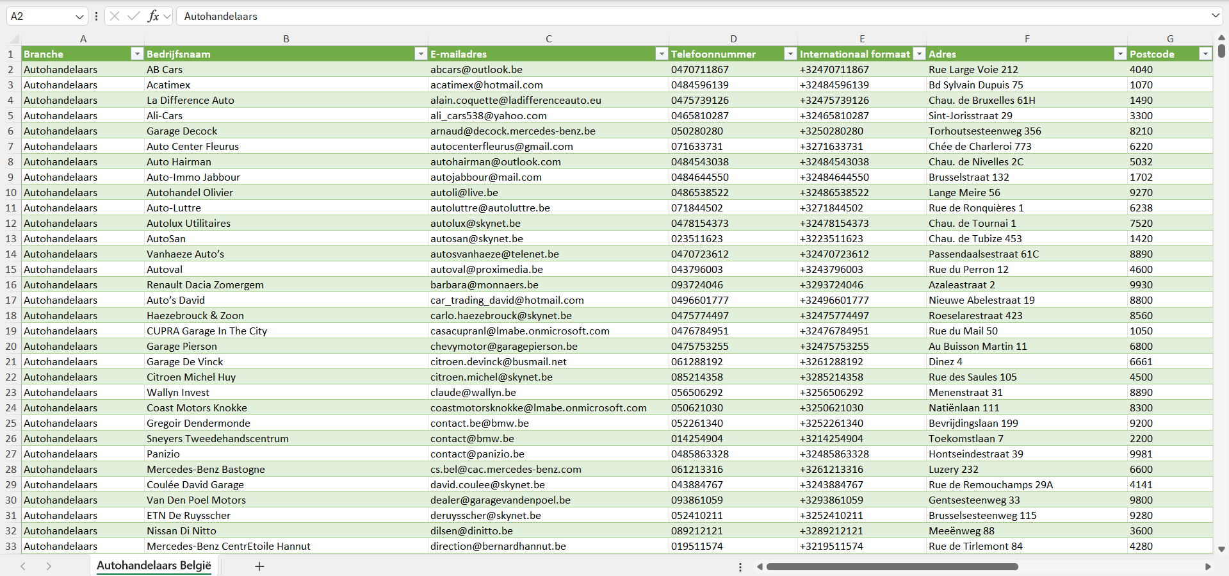Open the Postcode filter dropdown
1229x576 pixels.
coord(1205,54)
